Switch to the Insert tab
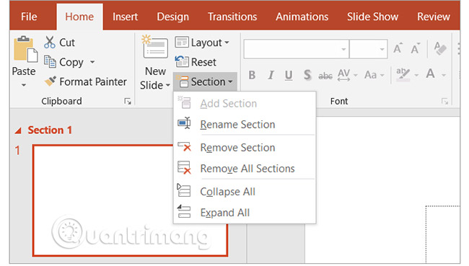 click(x=125, y=17)
